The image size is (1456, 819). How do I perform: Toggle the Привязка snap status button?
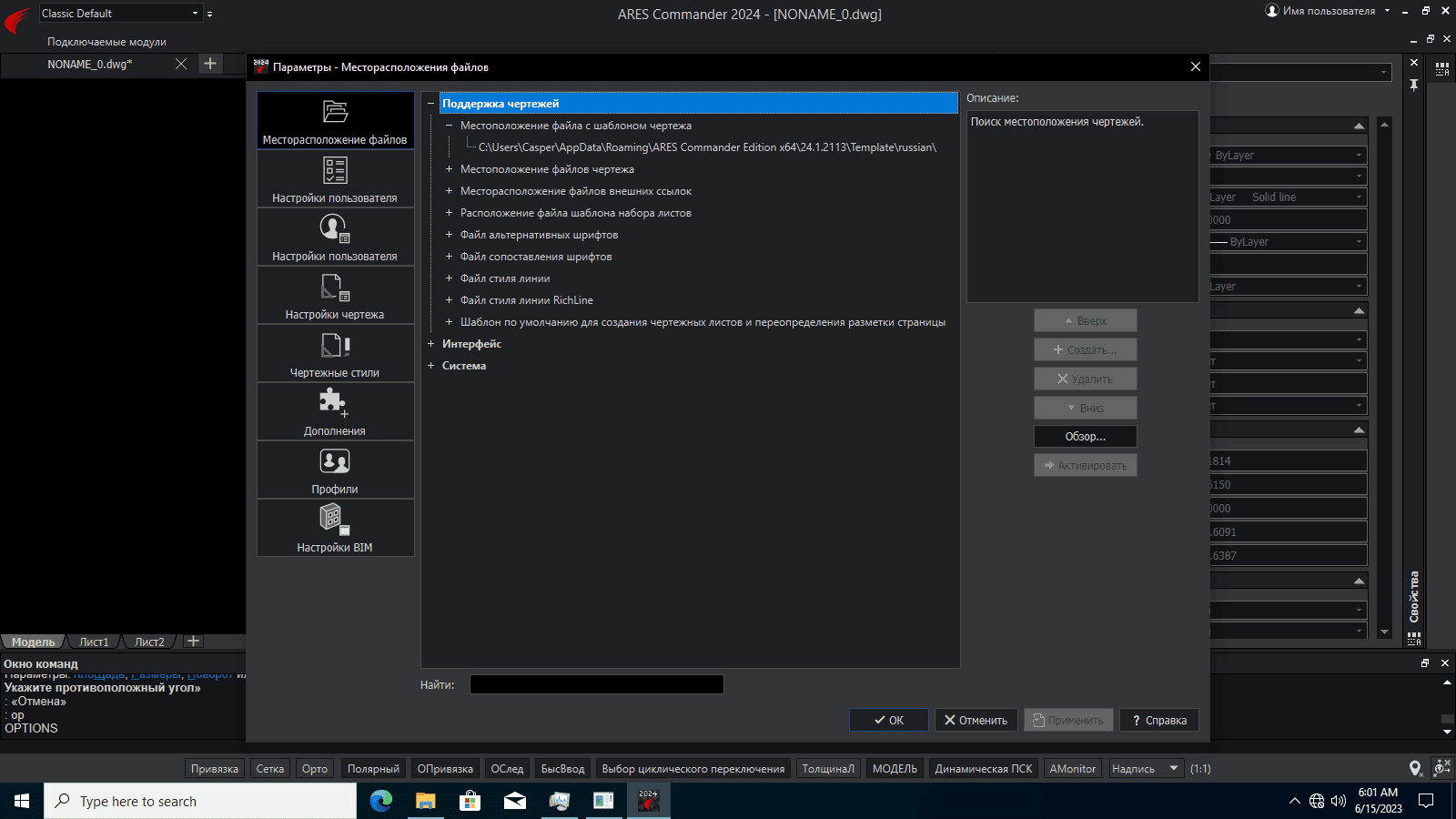(215, 769)
